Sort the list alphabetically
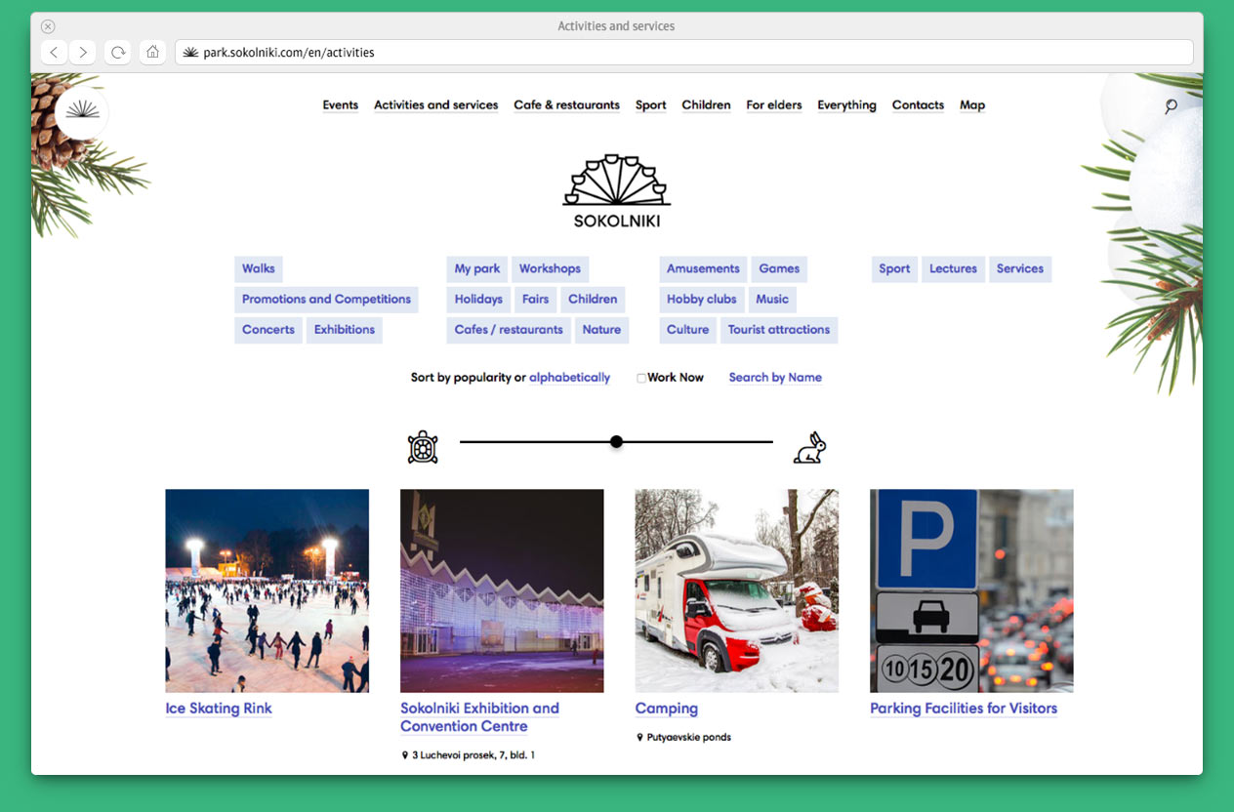Viewport: 1234px width, 812px height. [x=569, y=378]
